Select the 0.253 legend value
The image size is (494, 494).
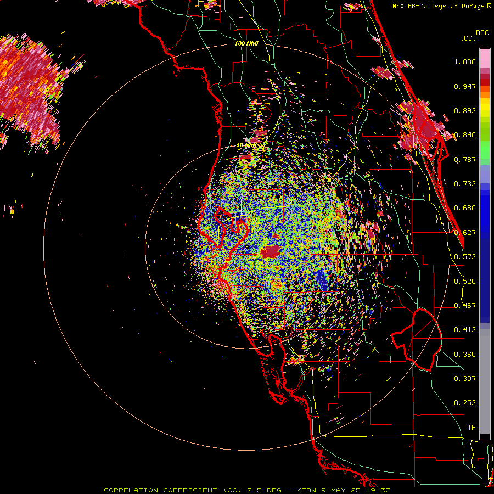pos(465,403)
